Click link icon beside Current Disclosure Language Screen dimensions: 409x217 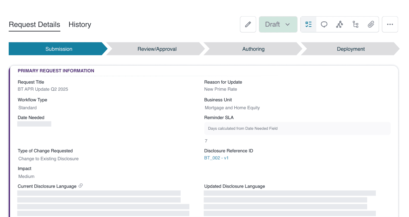[x=80, y=186]
